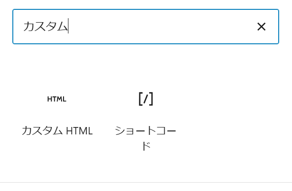
Task: Click empty area inside block search box
Action: [160, 27]
